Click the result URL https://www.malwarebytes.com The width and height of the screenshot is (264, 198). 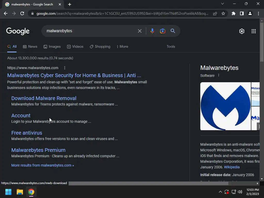[x=33, y=68]
